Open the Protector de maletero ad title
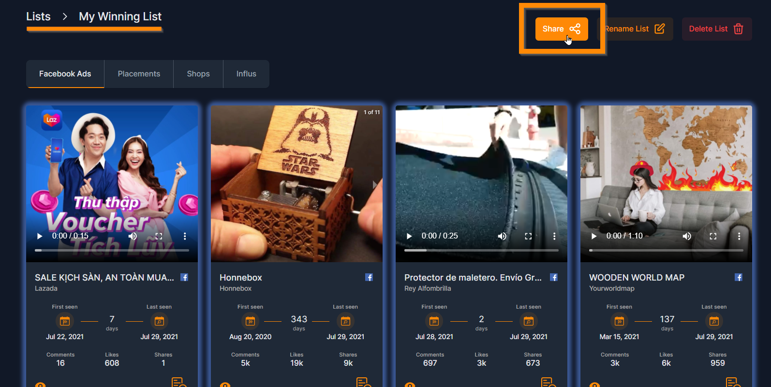Viewport: 771px width, 387px height. tap(473, 278)
